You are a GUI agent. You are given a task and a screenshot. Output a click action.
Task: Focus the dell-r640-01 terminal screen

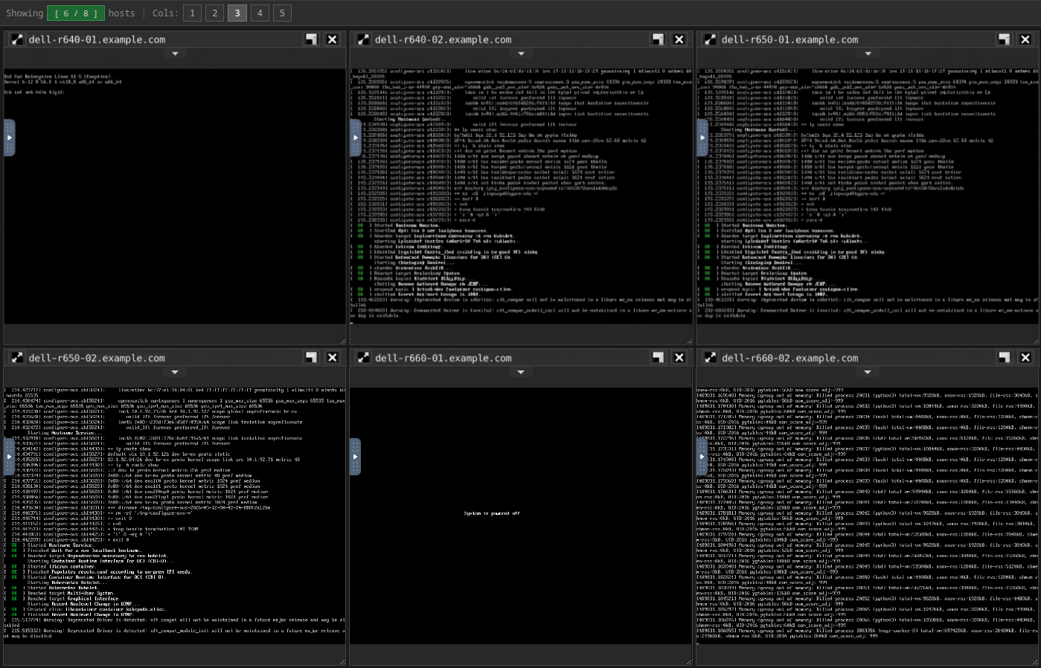click(x=175, y=196)
